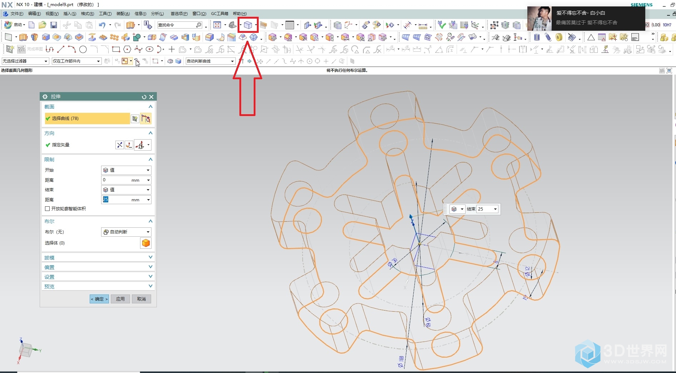Expand the 拔模 section
The image size is (676, 373).
[150, 257]
